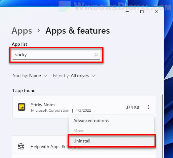The image size is (173, 158).
Task: Click the globe help icon
Action: (x=21, y=147)
